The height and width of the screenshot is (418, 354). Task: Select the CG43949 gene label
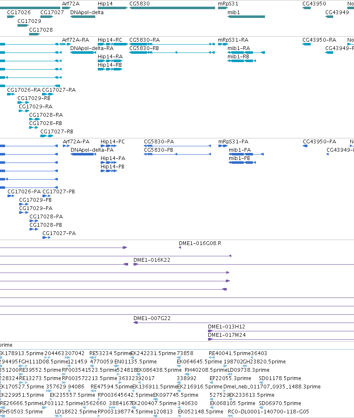pyautogui.click(x=337, y=13)
